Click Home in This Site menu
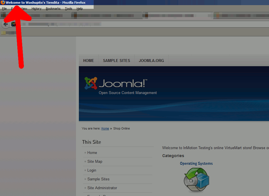 click(x=92, y=153)
